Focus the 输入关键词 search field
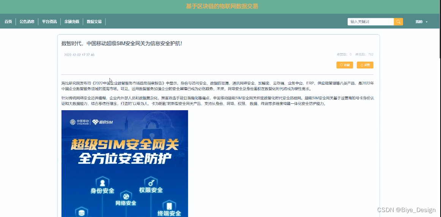The image size is (441, 217). [371, 22]
